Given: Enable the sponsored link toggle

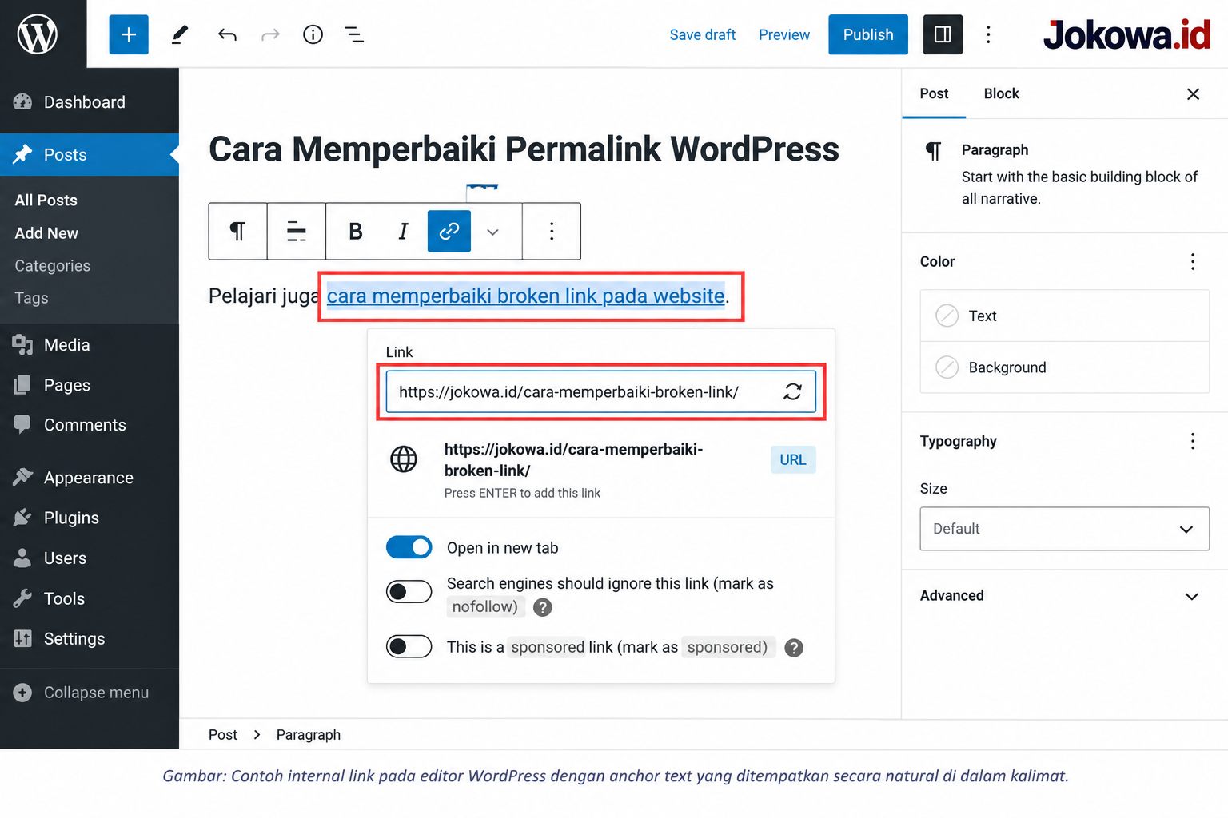Looking at the screenshot, I should tap(409, 646).
